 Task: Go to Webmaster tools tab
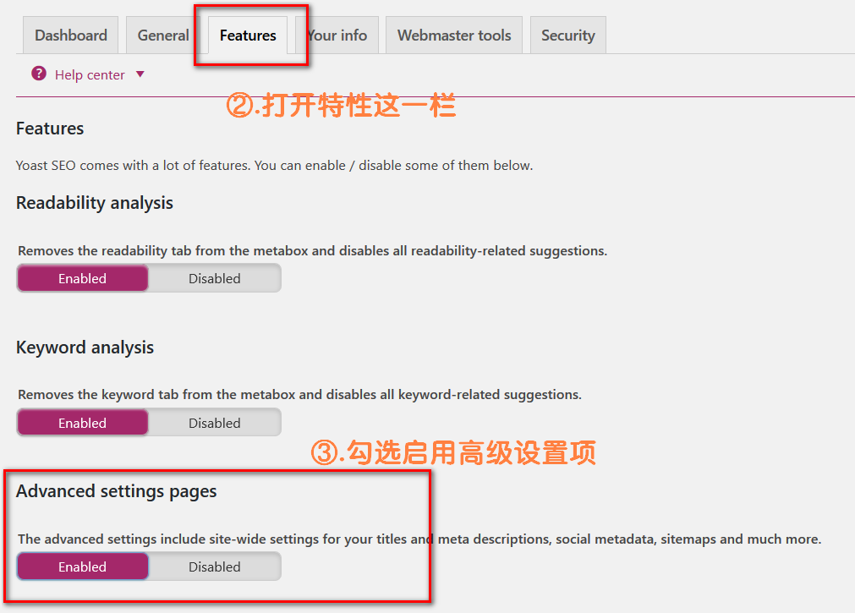click(x=454, y=36)
